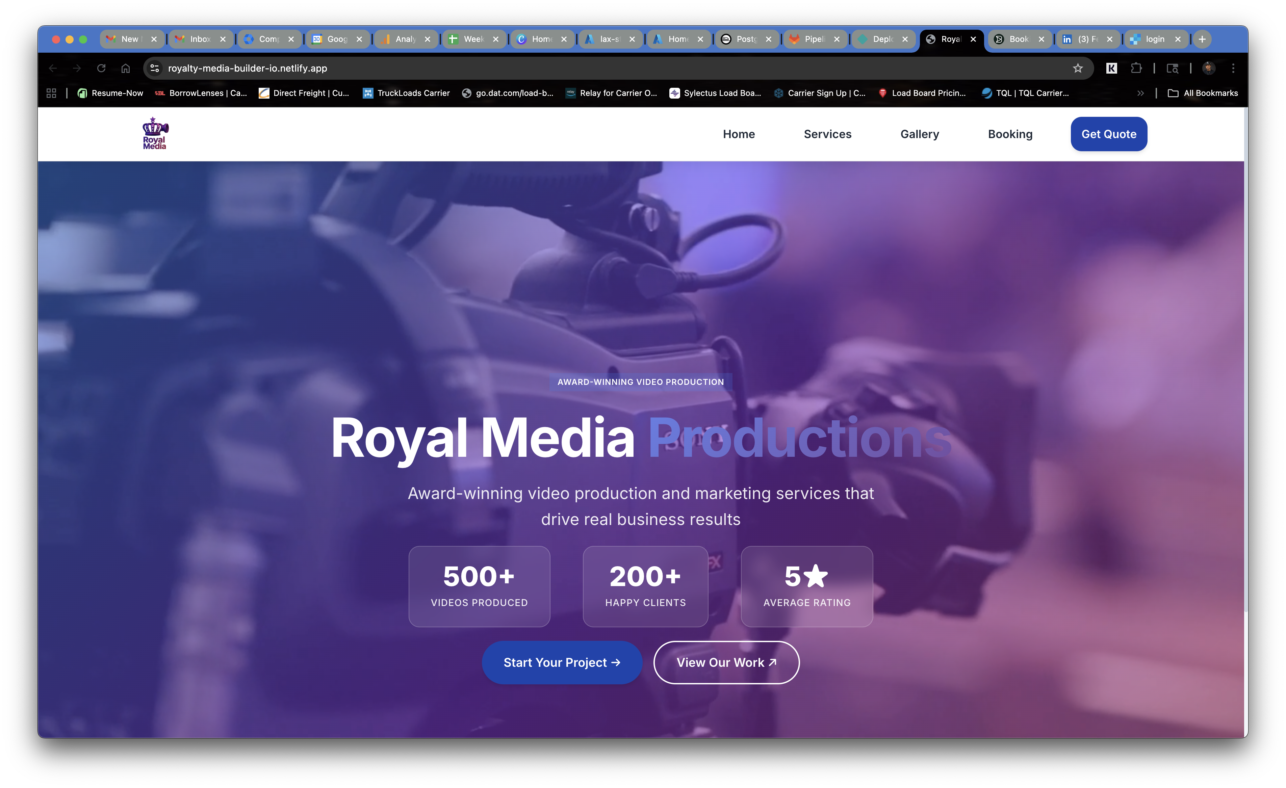Click the Royal Media crown logo
Screen dimensions: 1286x788
(x=155, y=134)
